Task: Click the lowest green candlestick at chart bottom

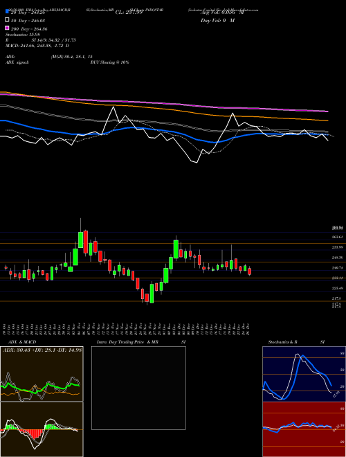Action: pos(152,294)
